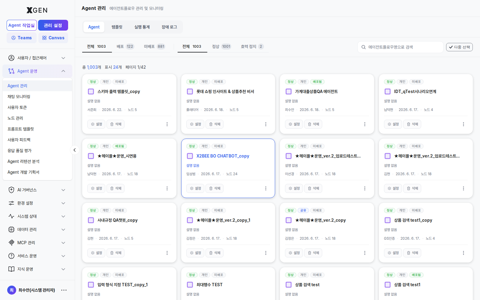Image resolution: width=480 pixels, height=300 pixels.
Task: Open more options for ★헤이플★운영_시연용
Action: click(167, 188)
